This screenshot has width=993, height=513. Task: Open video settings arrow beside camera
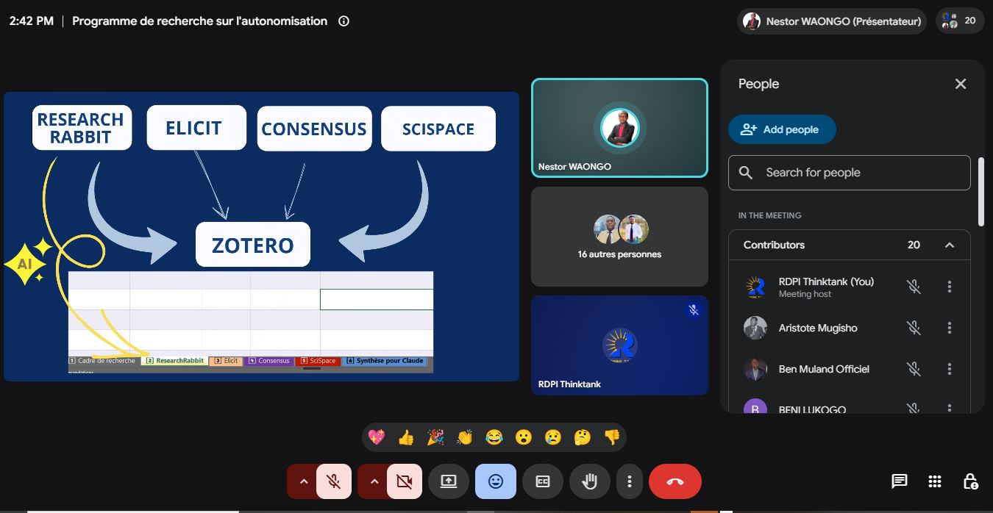pyautogui.click(x=372, y=481)
